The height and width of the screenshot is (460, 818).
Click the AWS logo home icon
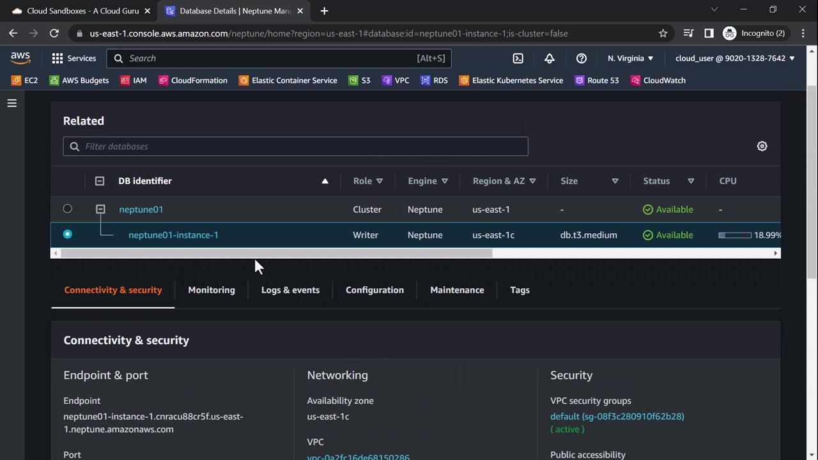[x=20, y=58]
